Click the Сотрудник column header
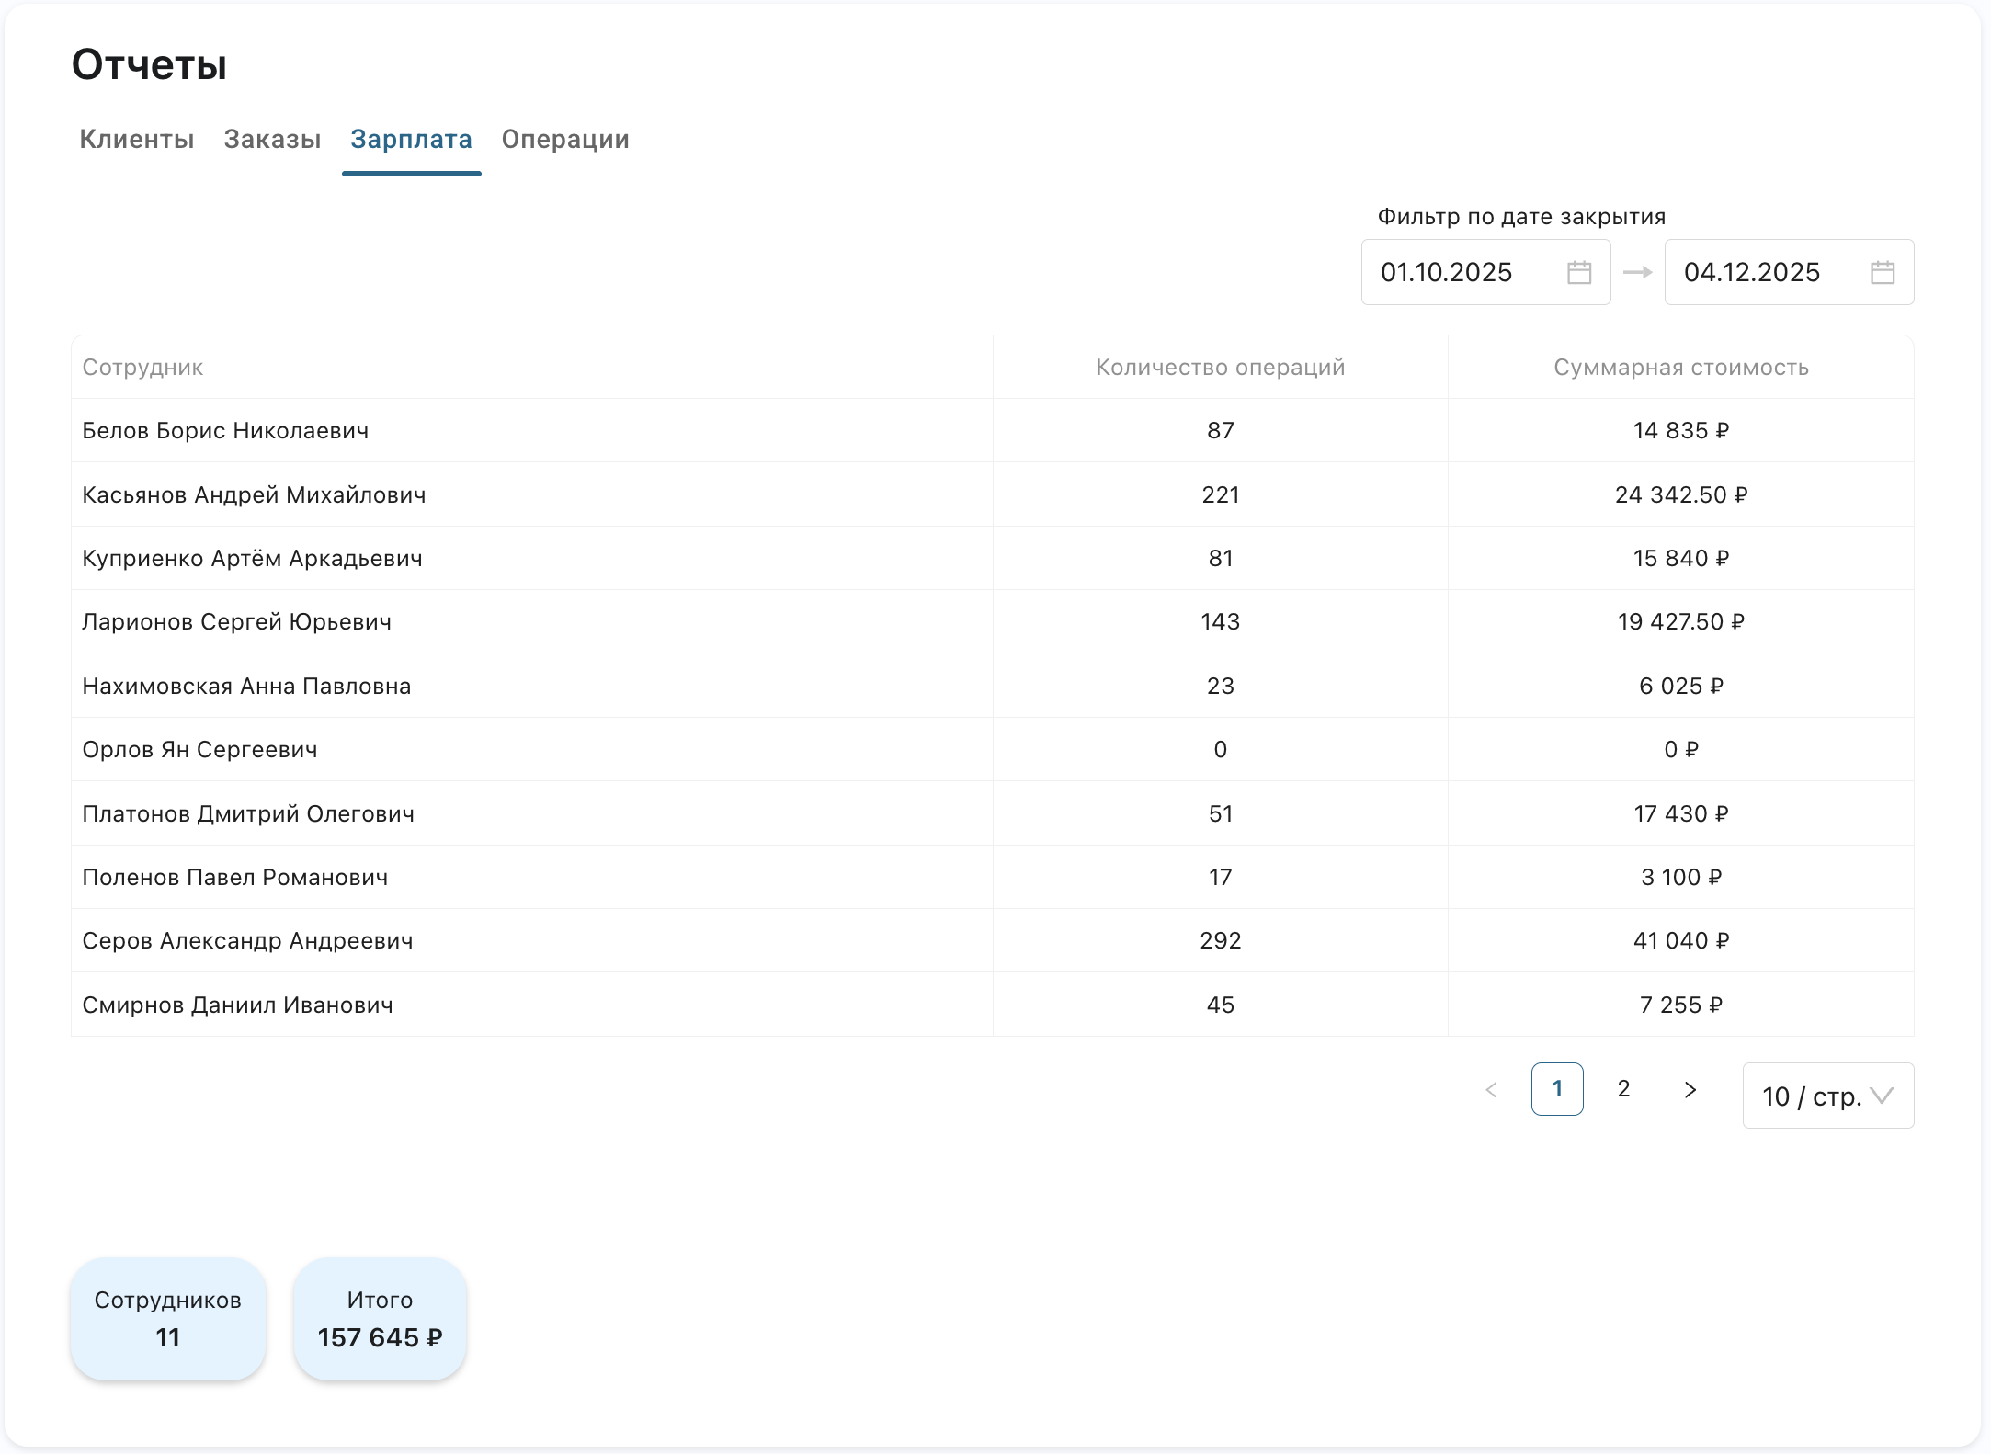 click(x=143, y=368)
